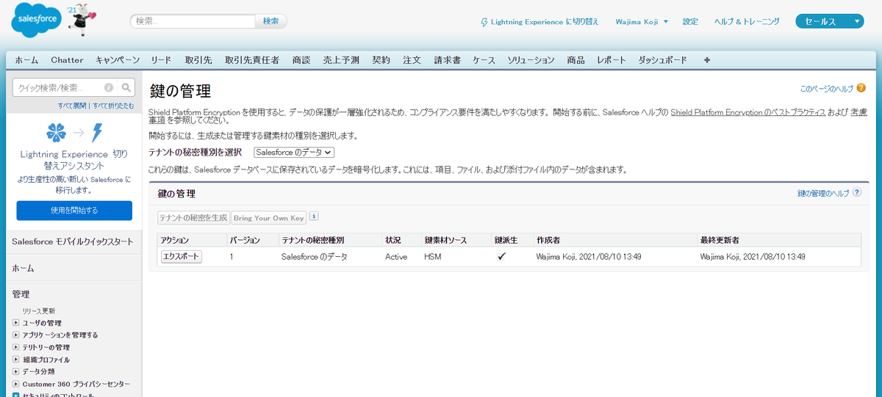
Task: Open the レポート tab
Action: point(612,60)
